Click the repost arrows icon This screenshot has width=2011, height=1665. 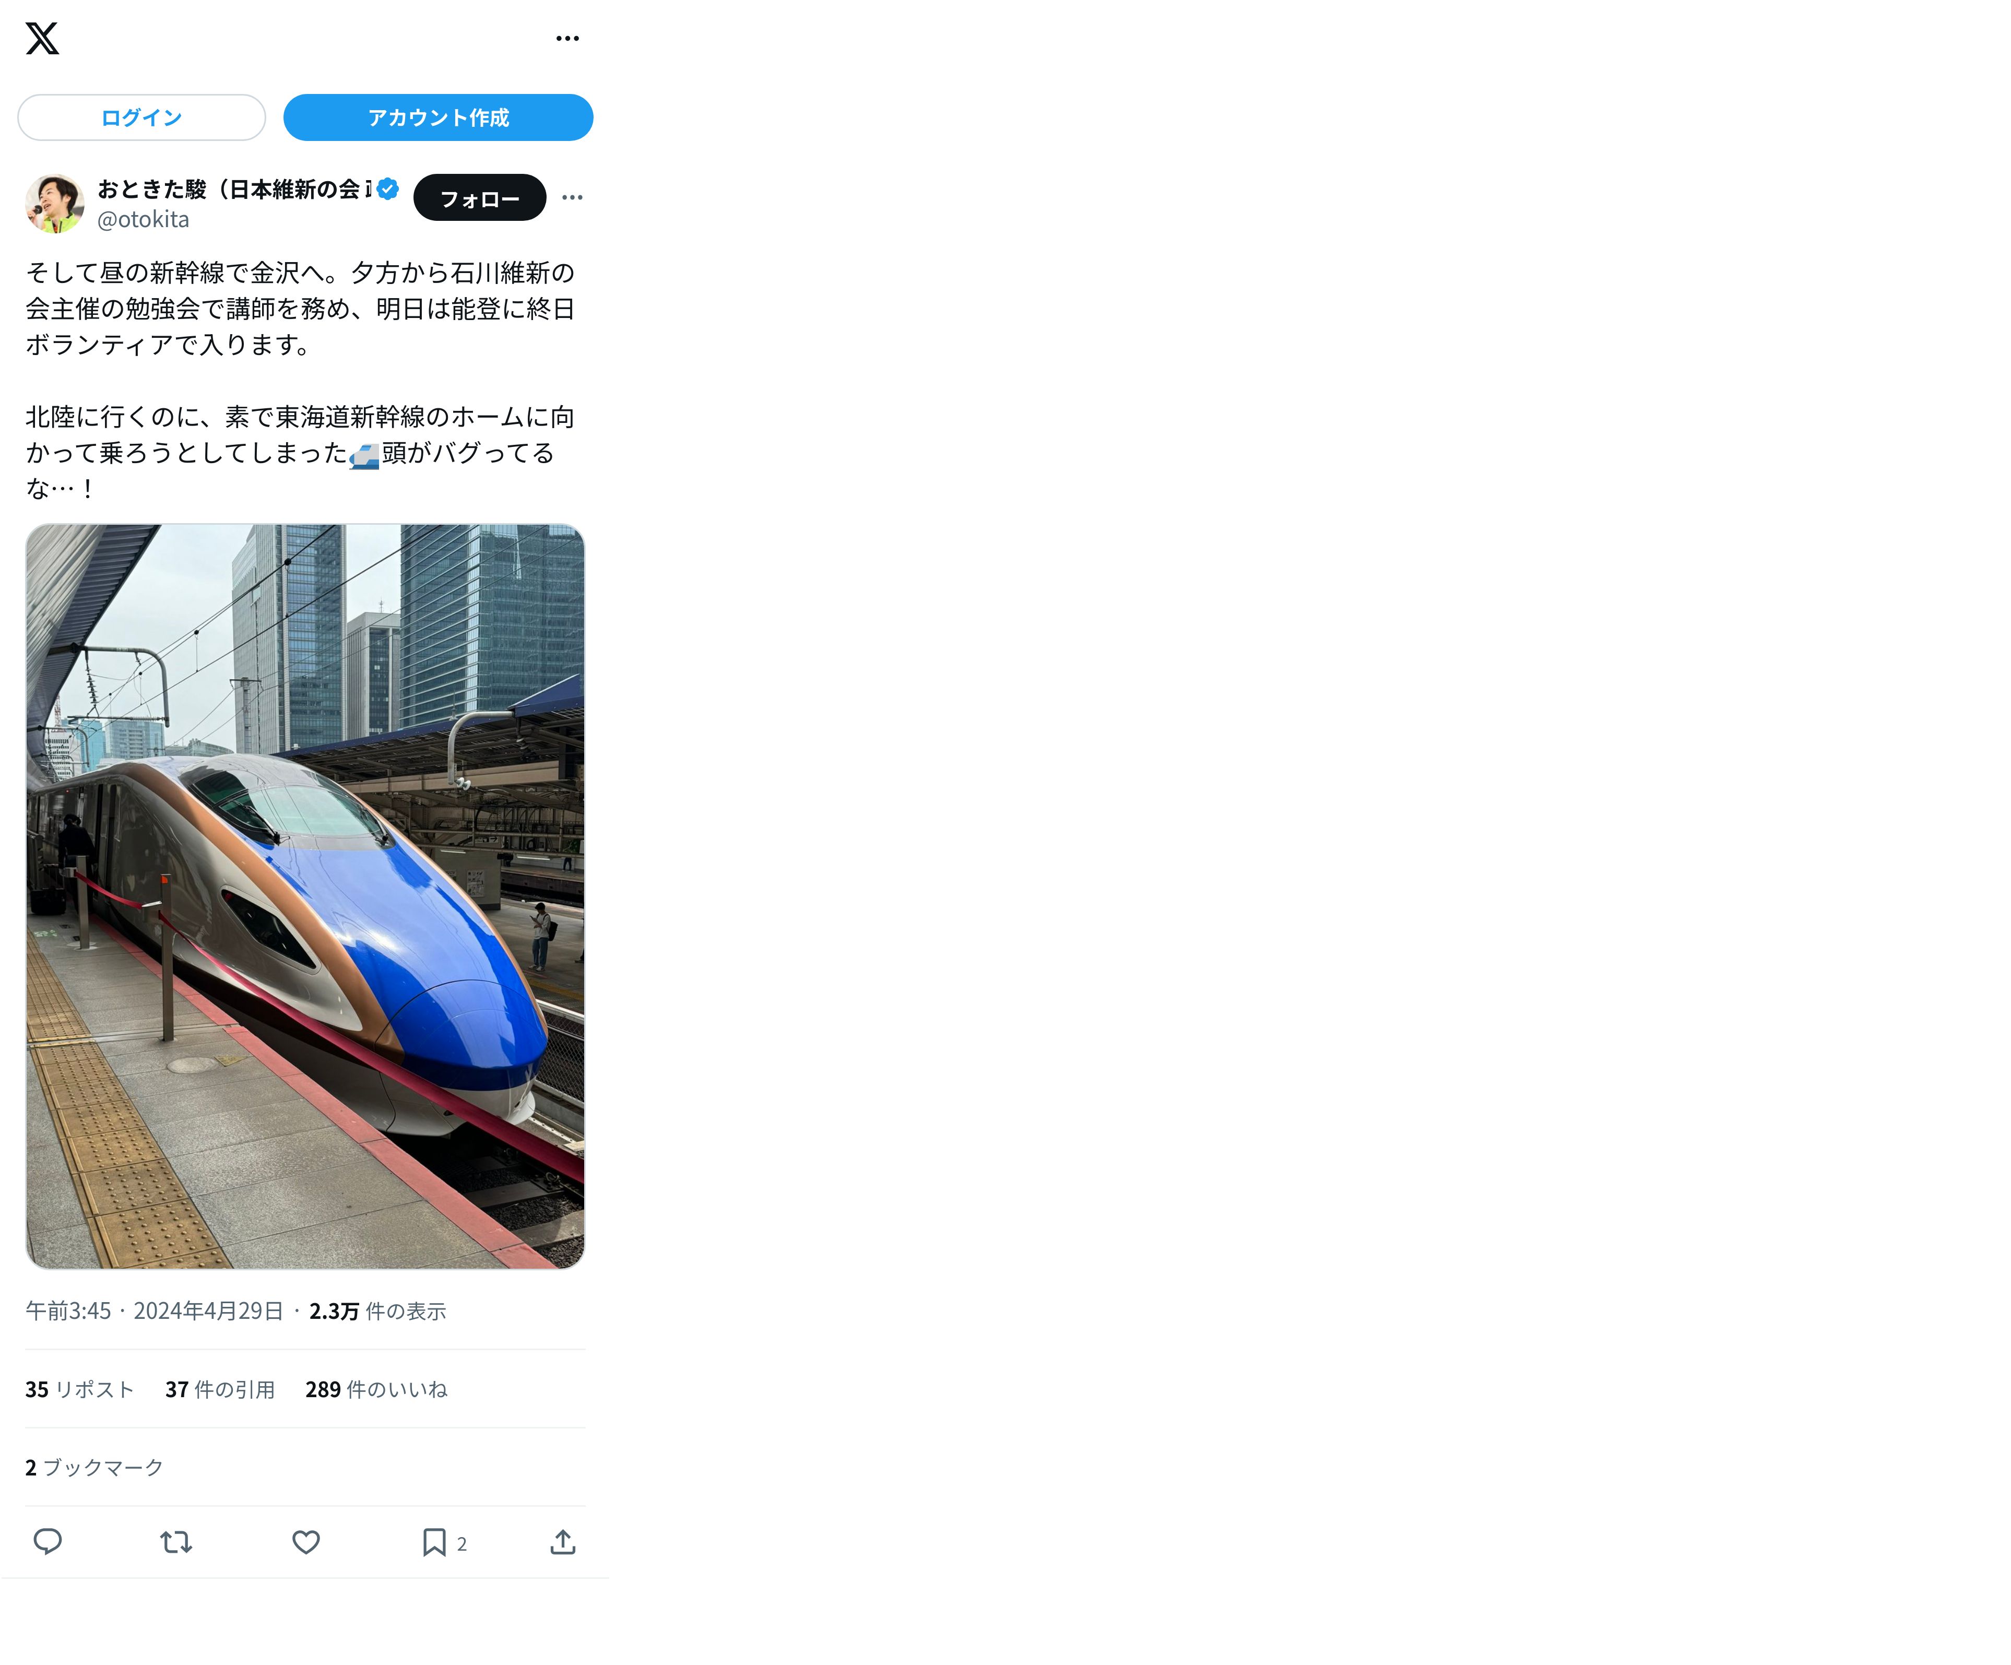tap(176, 1542)
